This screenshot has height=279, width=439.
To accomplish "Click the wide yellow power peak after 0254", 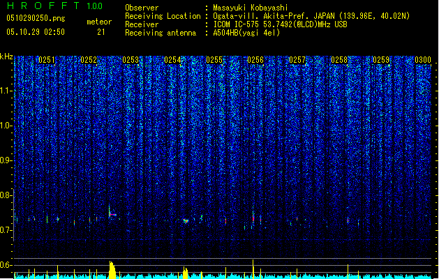I will click(x=186, y=273).
